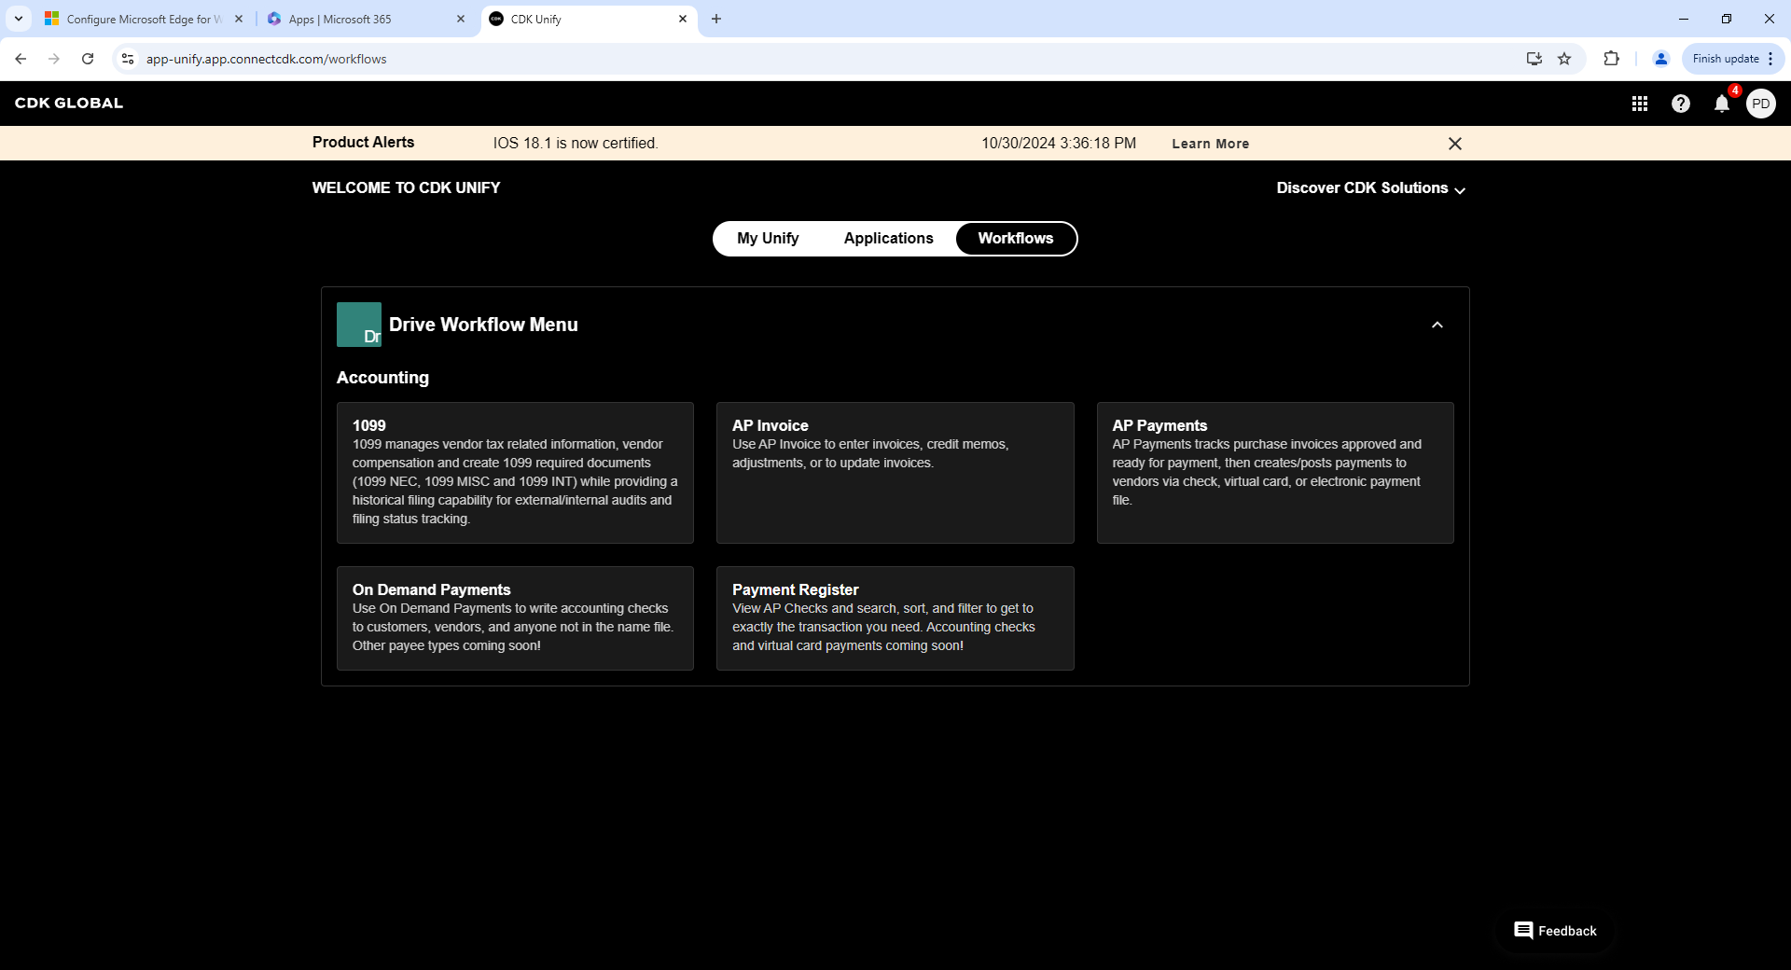Close the CDK Unify tab
The height and width of the screenshot is (970, 1791).
(683, 19)
